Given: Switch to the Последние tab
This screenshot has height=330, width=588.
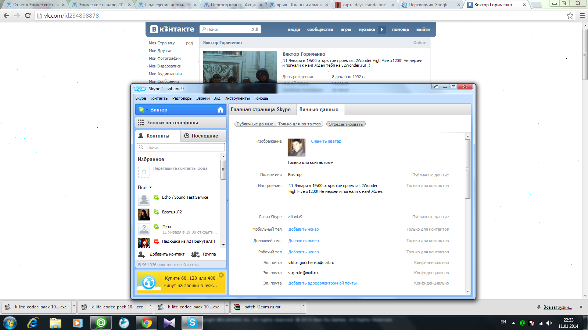Looking at the screenshot, I should coord(203,136).
